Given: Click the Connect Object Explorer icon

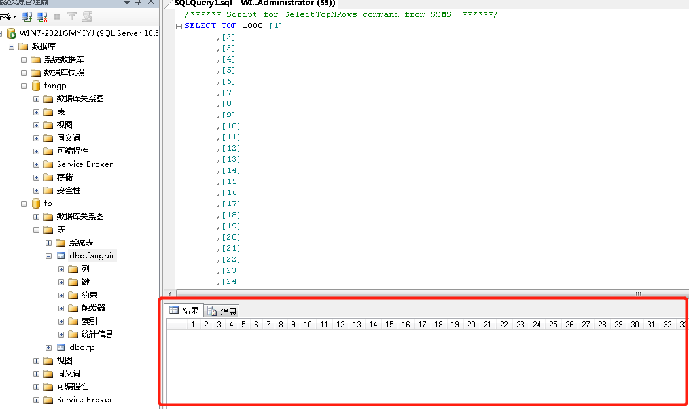Looking at the screenshot, I should pos(27,17).
